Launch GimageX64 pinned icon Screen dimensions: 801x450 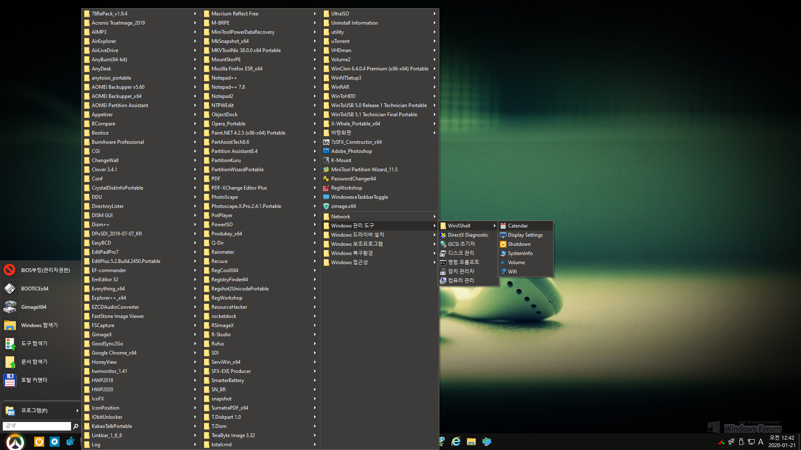coord(10,307)
